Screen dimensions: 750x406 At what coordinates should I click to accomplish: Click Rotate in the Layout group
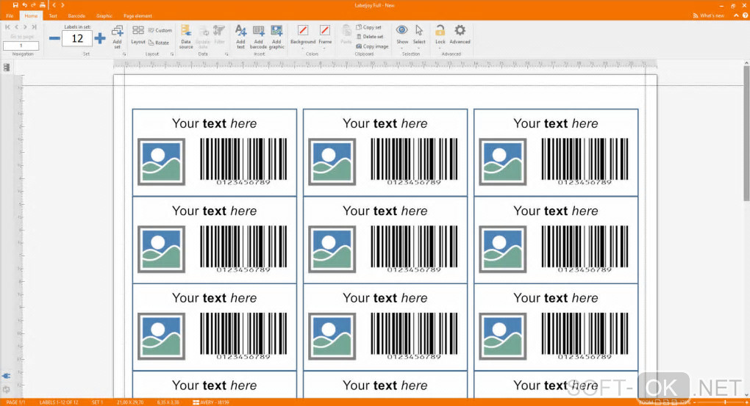(x=159, y=43)
